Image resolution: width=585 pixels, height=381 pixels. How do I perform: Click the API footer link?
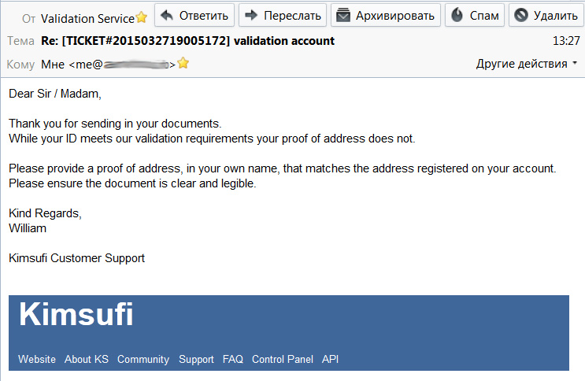point(330,359)
